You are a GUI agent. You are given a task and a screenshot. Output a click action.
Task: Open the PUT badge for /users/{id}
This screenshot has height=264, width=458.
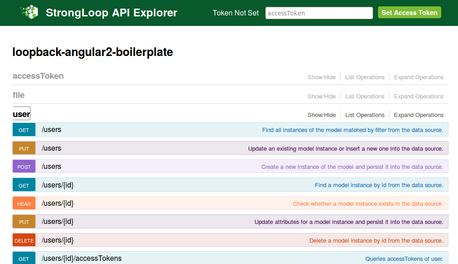[24, 222]
